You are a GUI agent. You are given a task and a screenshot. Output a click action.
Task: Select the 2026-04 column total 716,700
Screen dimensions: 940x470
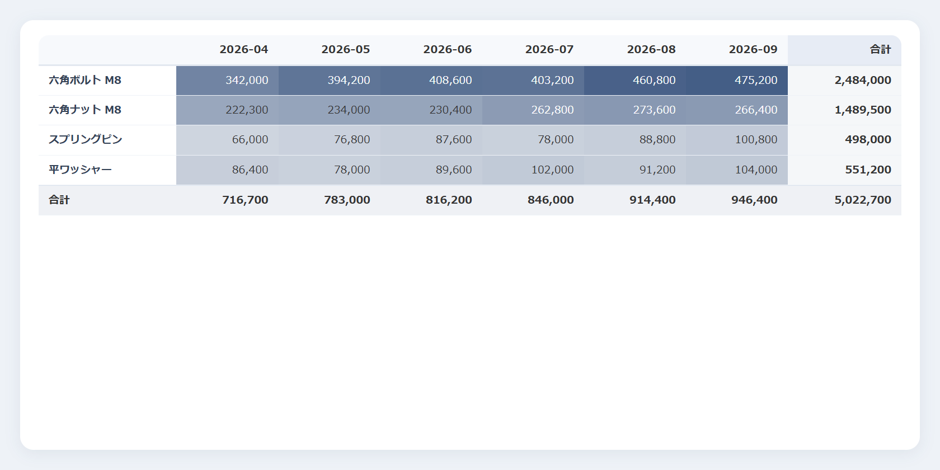(227, 200)
